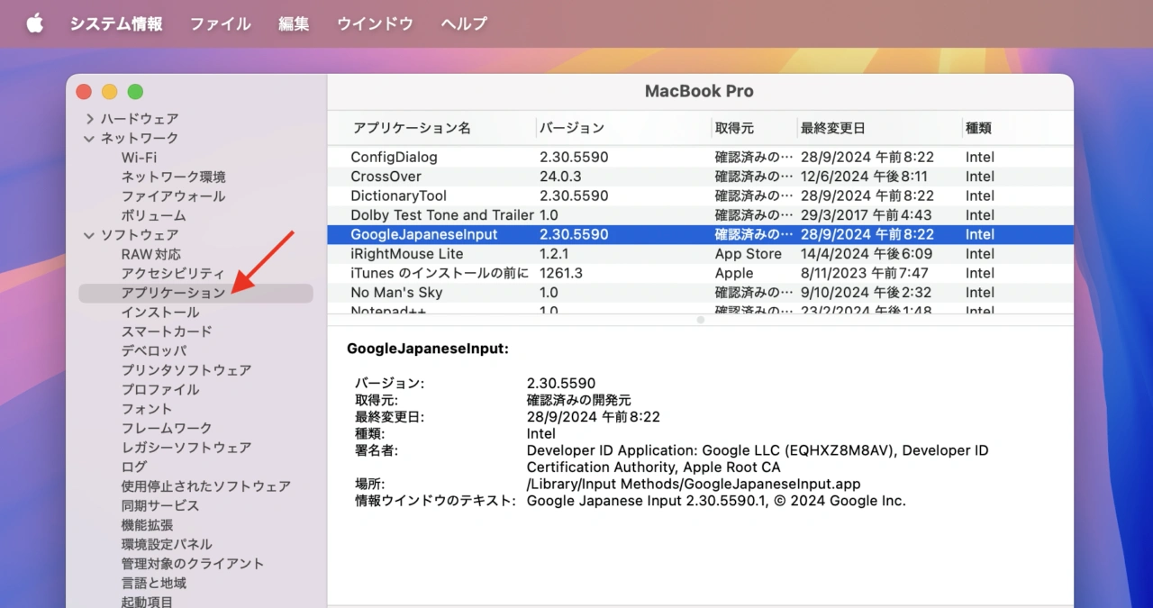Open the Apple menu icon

tap(34, 24)
